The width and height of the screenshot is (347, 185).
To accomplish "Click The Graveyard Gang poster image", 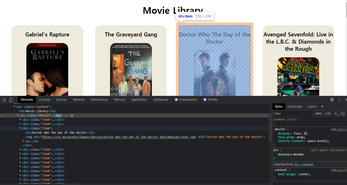I will [131, 69].
